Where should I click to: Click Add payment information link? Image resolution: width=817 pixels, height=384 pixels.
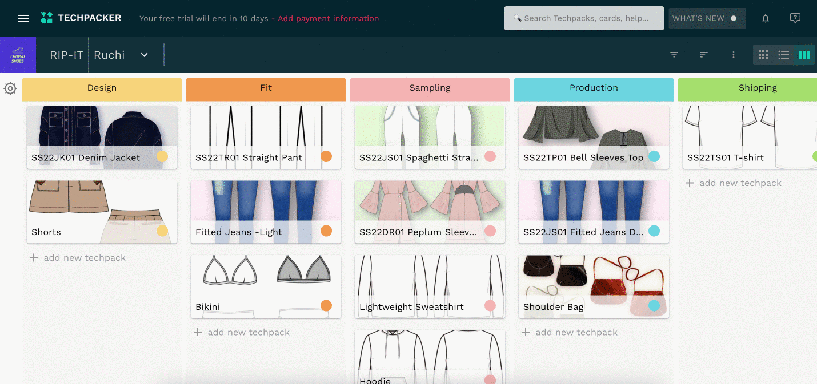coord(328,18)
